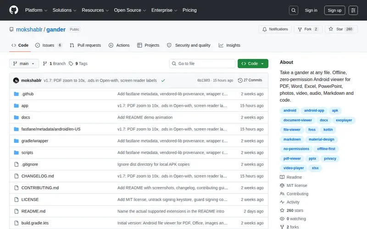Open the app folder
This screenshot has height=229, width=367.
click(x=25, y=106)
